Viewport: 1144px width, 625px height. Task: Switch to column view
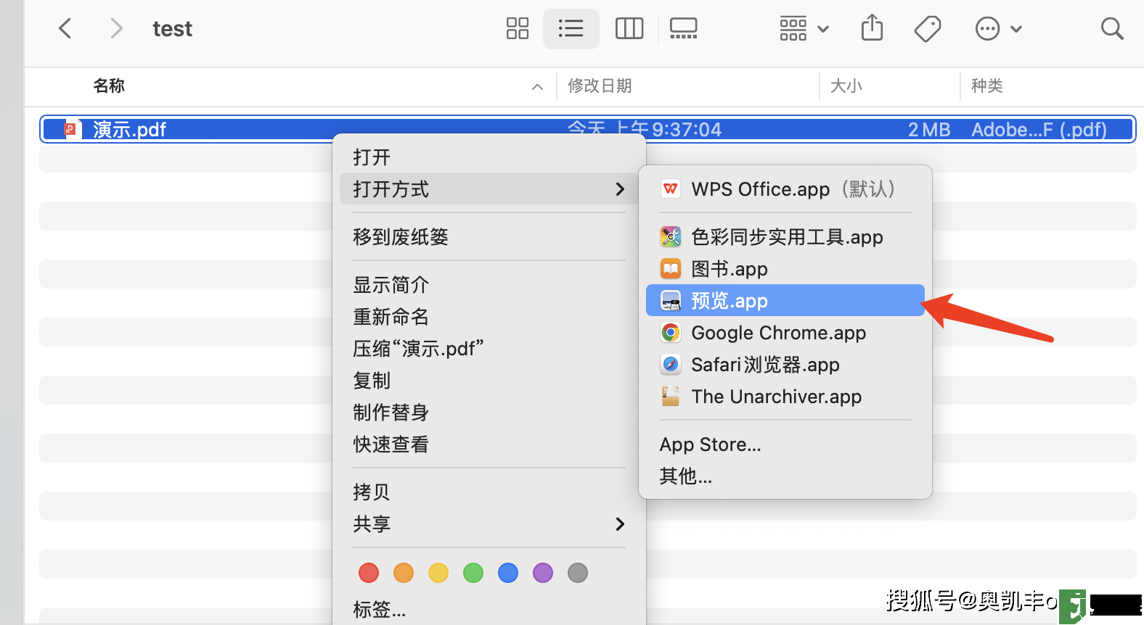point(629,28)
